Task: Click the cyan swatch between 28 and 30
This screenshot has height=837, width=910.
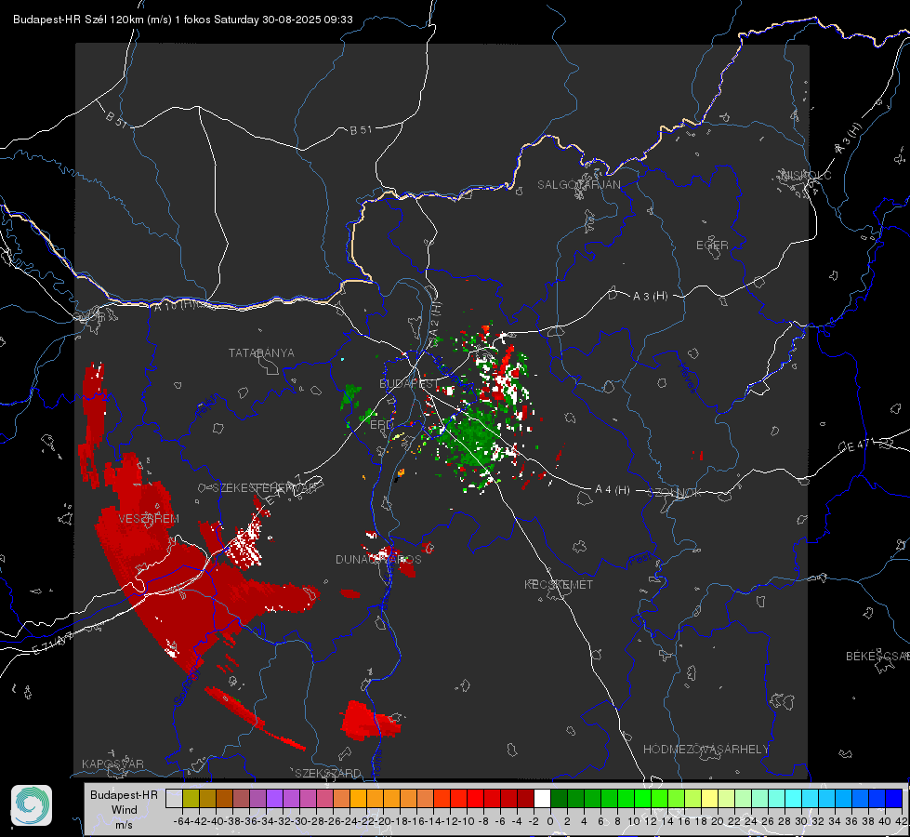Action: click(x=794, y=798)
